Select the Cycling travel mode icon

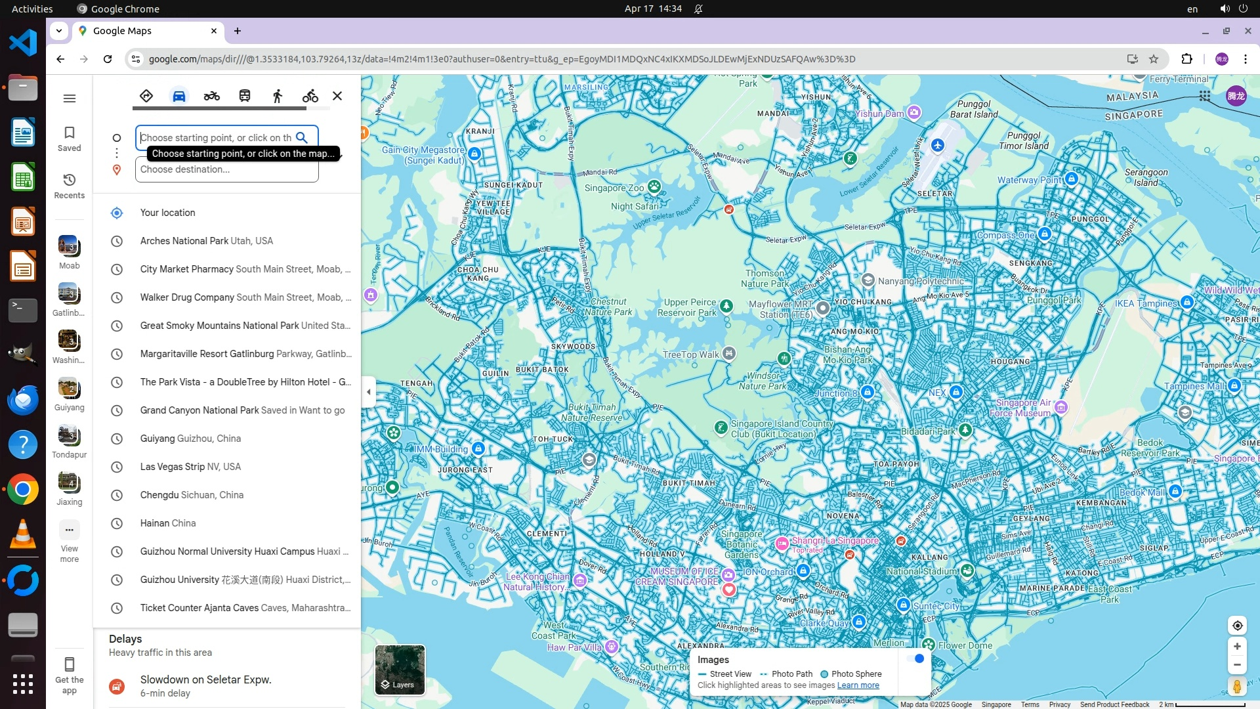pos(310,96)
